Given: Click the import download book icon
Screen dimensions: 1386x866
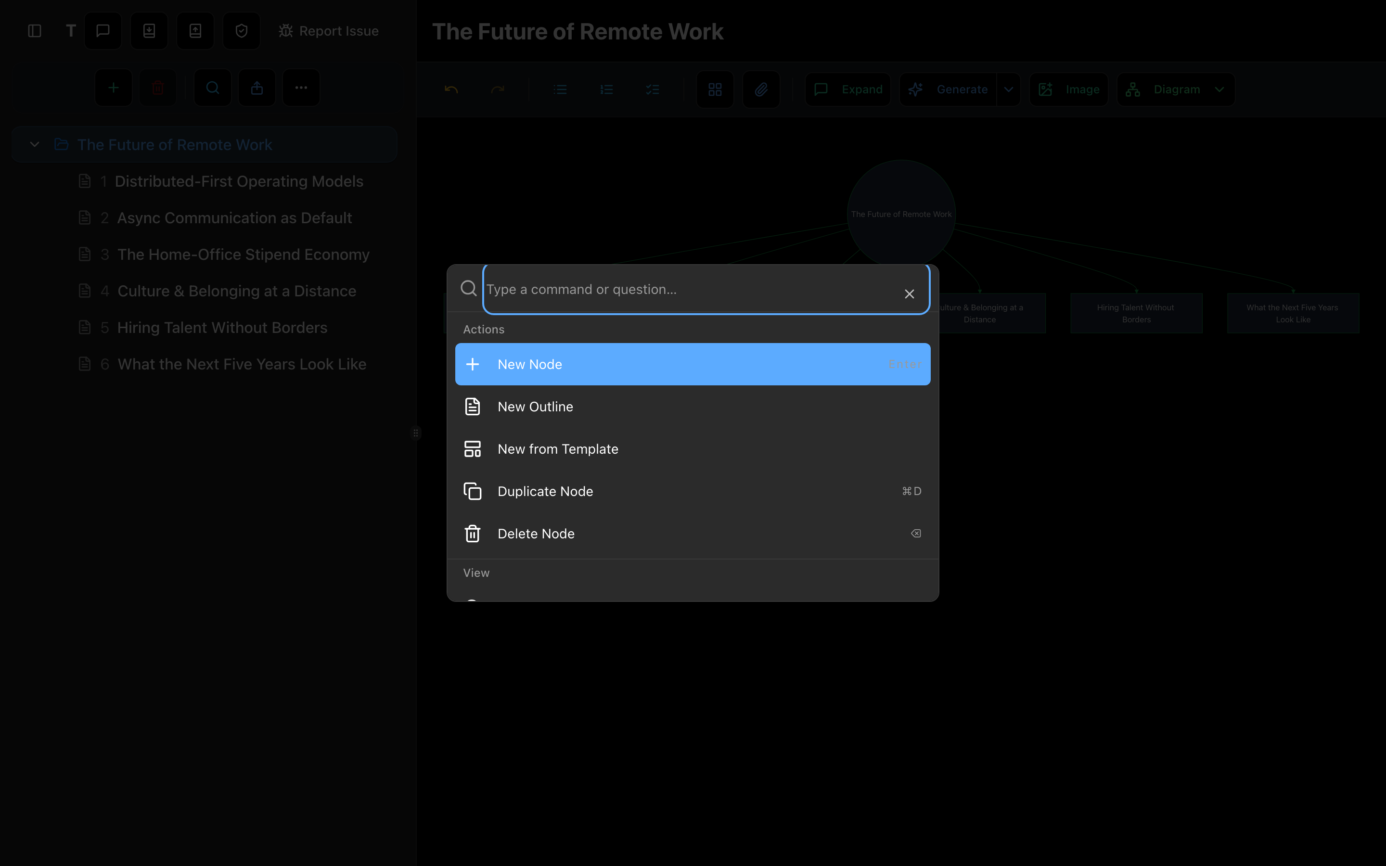Looking at the screenshot, I should coord(149,31).
